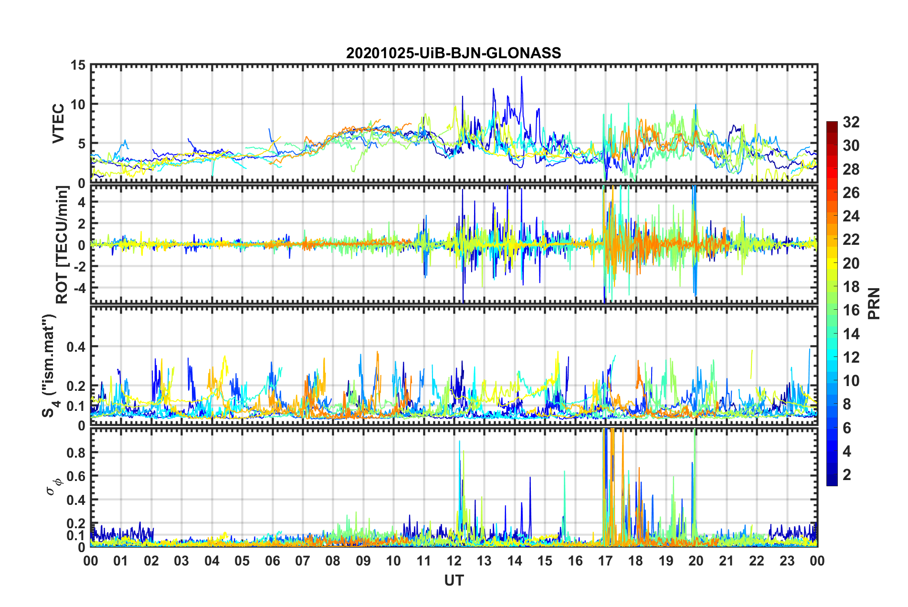This screenshot has width=908, height=607.
Task: Click colorbar tick value 8
Action: coord(847,404)
